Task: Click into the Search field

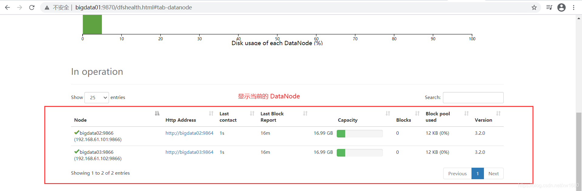Action: pos(473,97)
